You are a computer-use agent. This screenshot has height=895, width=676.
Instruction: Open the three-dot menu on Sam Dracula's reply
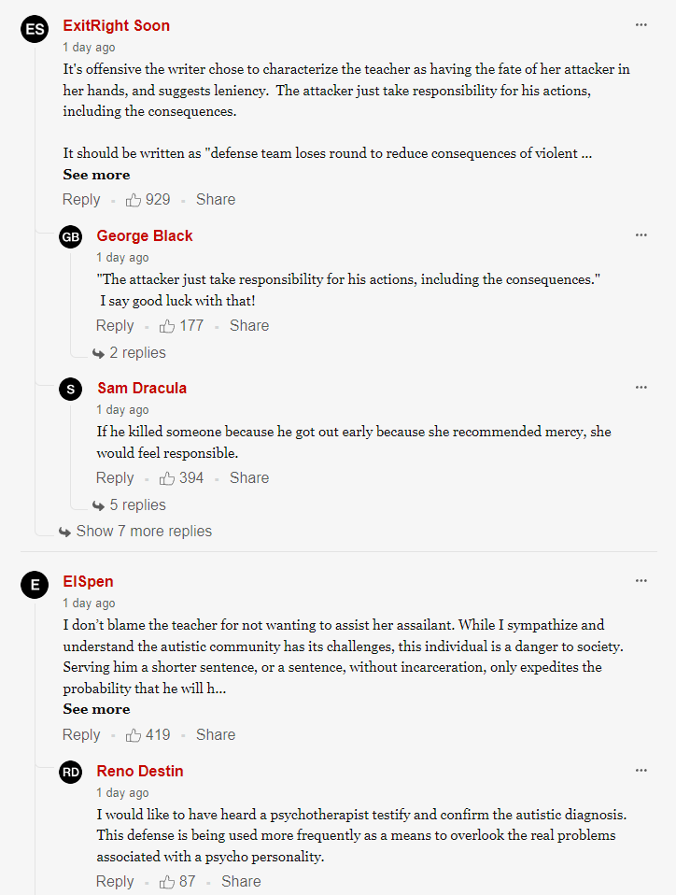pos(641,388)
